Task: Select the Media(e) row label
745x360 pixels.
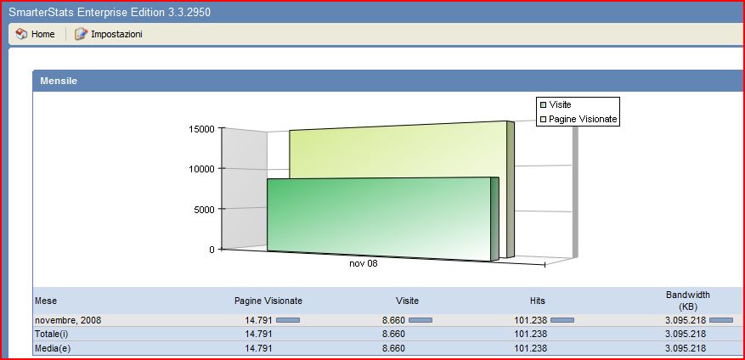Action: click(53, 348)
